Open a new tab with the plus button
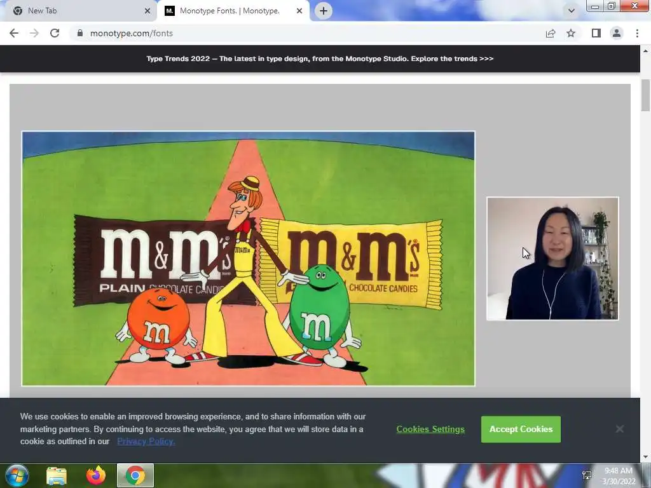 [324, 11]
